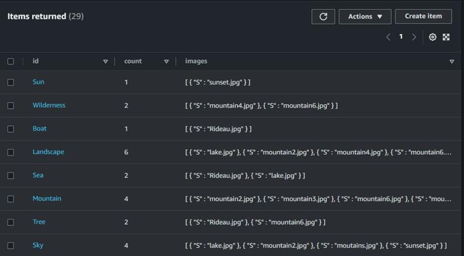Open the Tree item link
The image size is (464, 256).
coord(39,222)
